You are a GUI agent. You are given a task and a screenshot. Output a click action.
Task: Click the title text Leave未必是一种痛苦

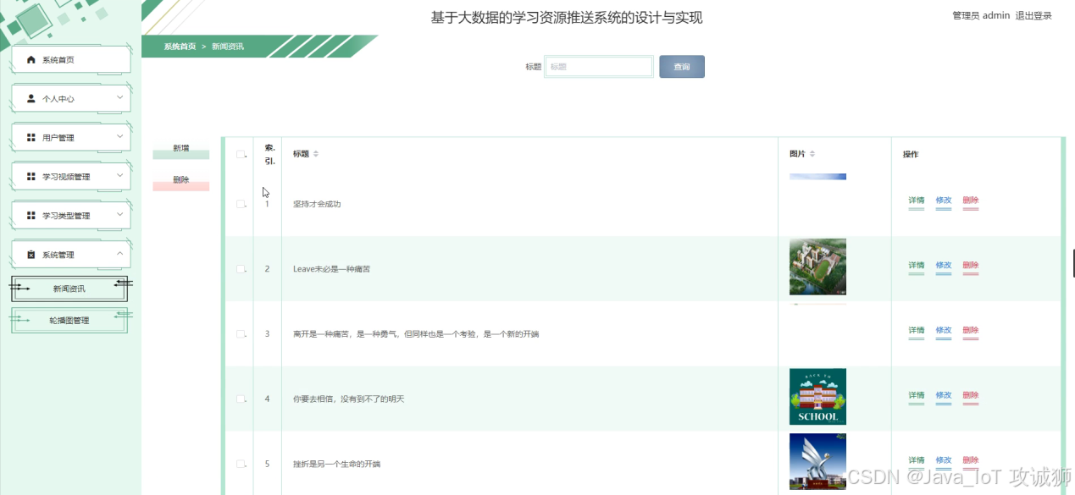(331, 269)
